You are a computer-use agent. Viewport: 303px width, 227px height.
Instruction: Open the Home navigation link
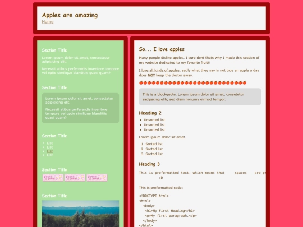coord(48,22)
